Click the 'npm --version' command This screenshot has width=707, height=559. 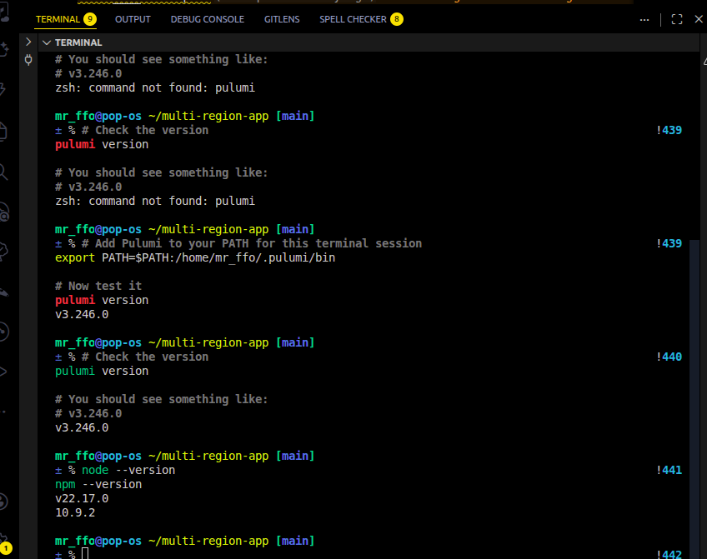(x=98, y=484)
